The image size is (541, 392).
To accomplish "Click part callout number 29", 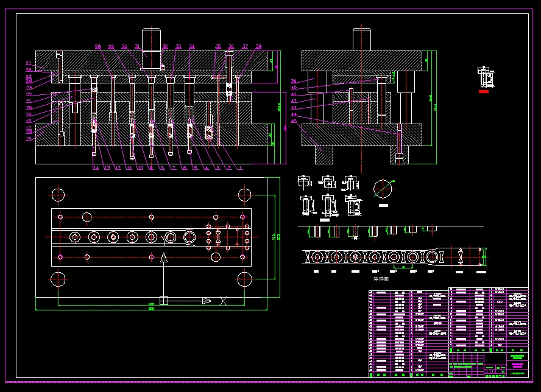I will [111, 46].
